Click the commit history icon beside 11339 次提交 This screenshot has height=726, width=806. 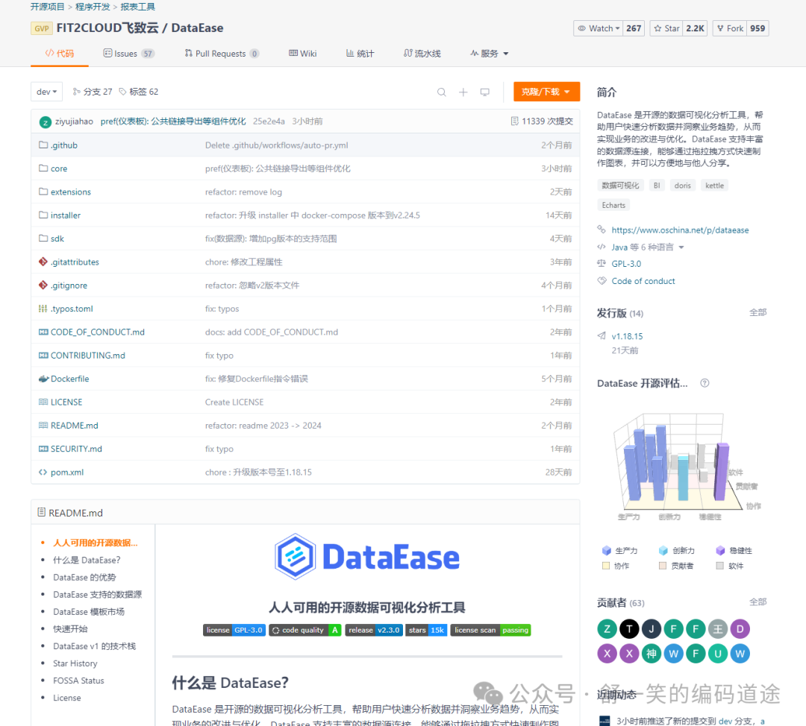point(514,121)
